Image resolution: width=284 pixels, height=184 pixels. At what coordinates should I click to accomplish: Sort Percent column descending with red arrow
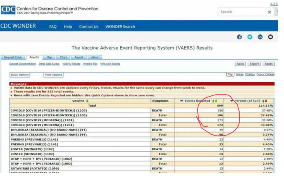tap(266, 101)
